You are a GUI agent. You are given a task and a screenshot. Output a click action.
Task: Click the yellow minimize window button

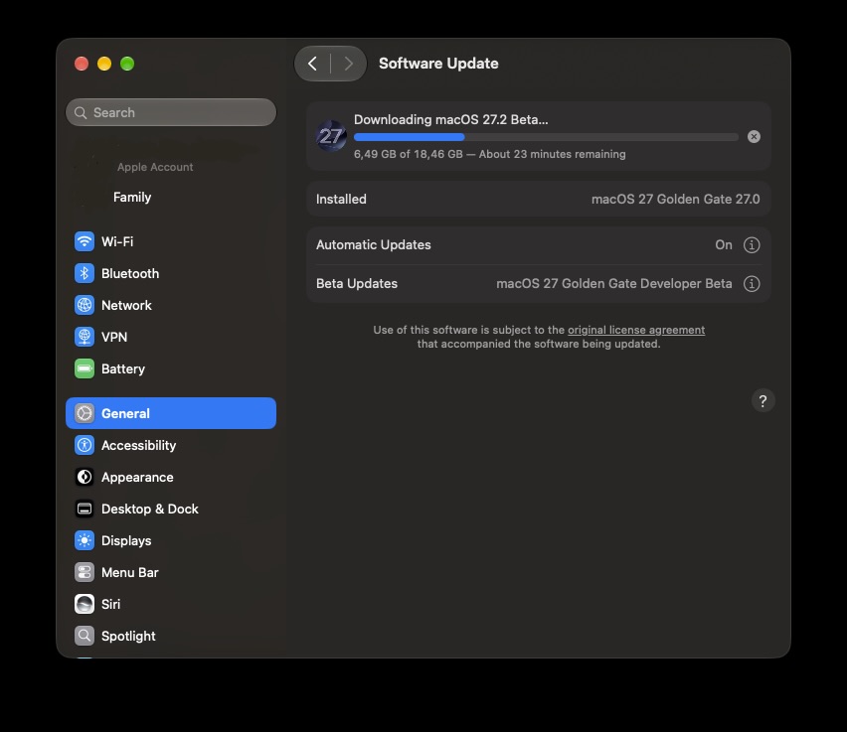[x=104, y=64]
